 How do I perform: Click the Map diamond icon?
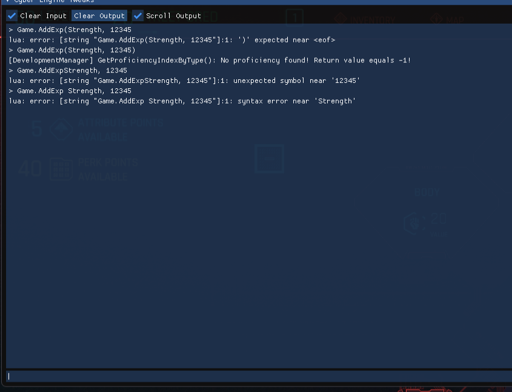[x=436, y=18]
